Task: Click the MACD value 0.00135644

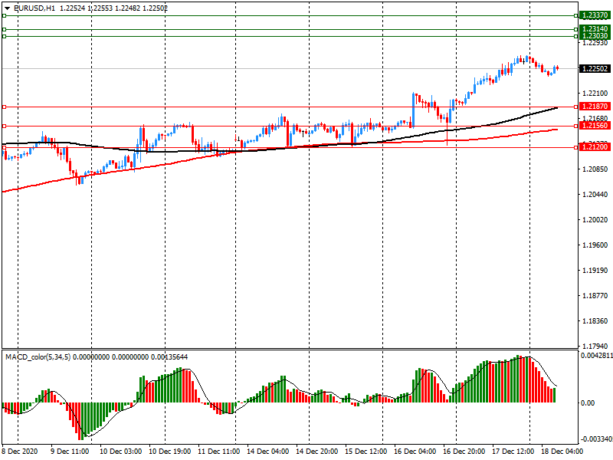Action: point(169,357)
